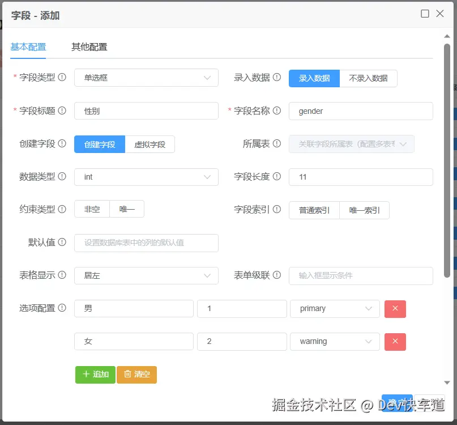This screenshot has width=457, height=425.
Task: Open 表格显示 dropdown showing 居左
Action: [x=146, y=275]
